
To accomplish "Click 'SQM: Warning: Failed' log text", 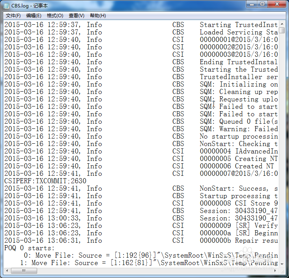I will [239, 129].
